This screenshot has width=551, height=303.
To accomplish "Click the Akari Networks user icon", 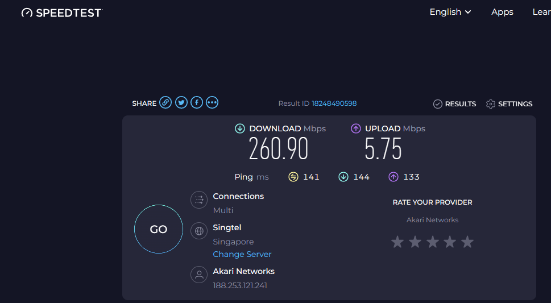I will [199, 275].
